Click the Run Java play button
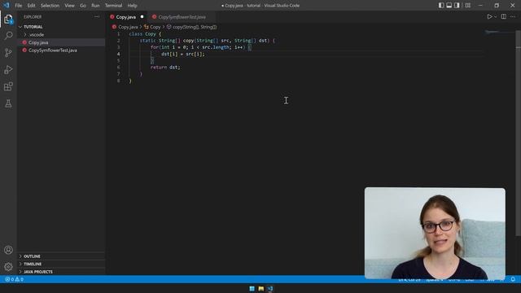Image resolution: width=521 pixels, height=293 pixels. [x=489, y=16]
